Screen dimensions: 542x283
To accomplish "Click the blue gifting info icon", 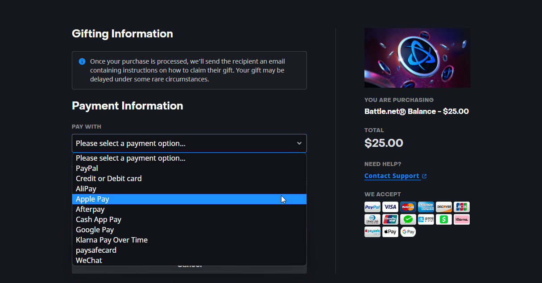I will [82, 61].
